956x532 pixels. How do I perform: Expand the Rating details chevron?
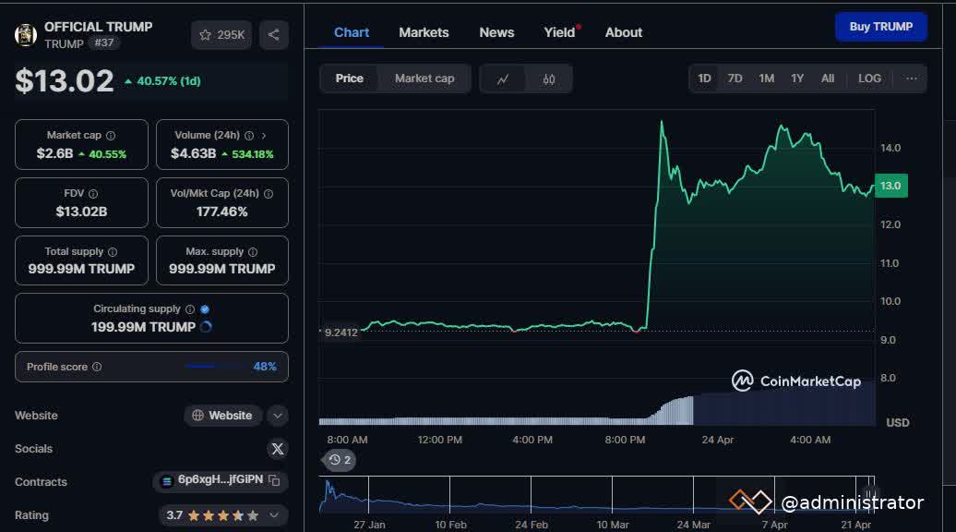(274, 515)
